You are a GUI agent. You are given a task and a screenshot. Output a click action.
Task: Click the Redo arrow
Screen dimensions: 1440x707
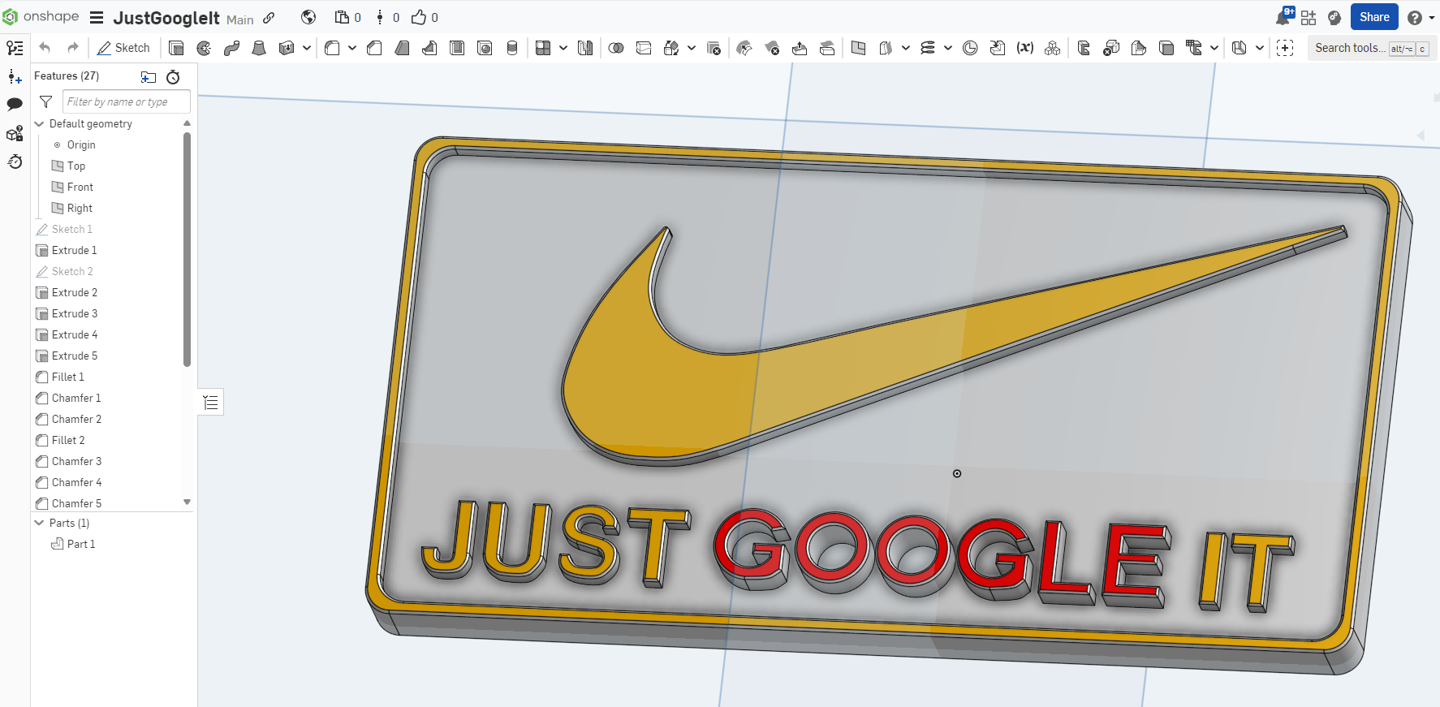coord(73,48)
